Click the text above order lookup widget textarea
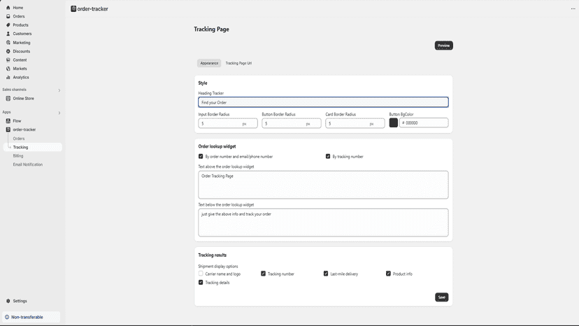The image size is (579, 326). [324, 185]
